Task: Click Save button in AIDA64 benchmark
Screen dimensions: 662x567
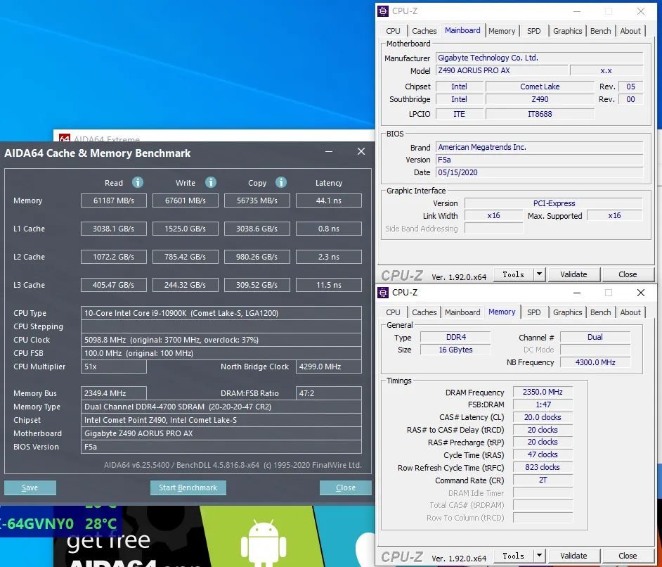Action: [30, 488]
